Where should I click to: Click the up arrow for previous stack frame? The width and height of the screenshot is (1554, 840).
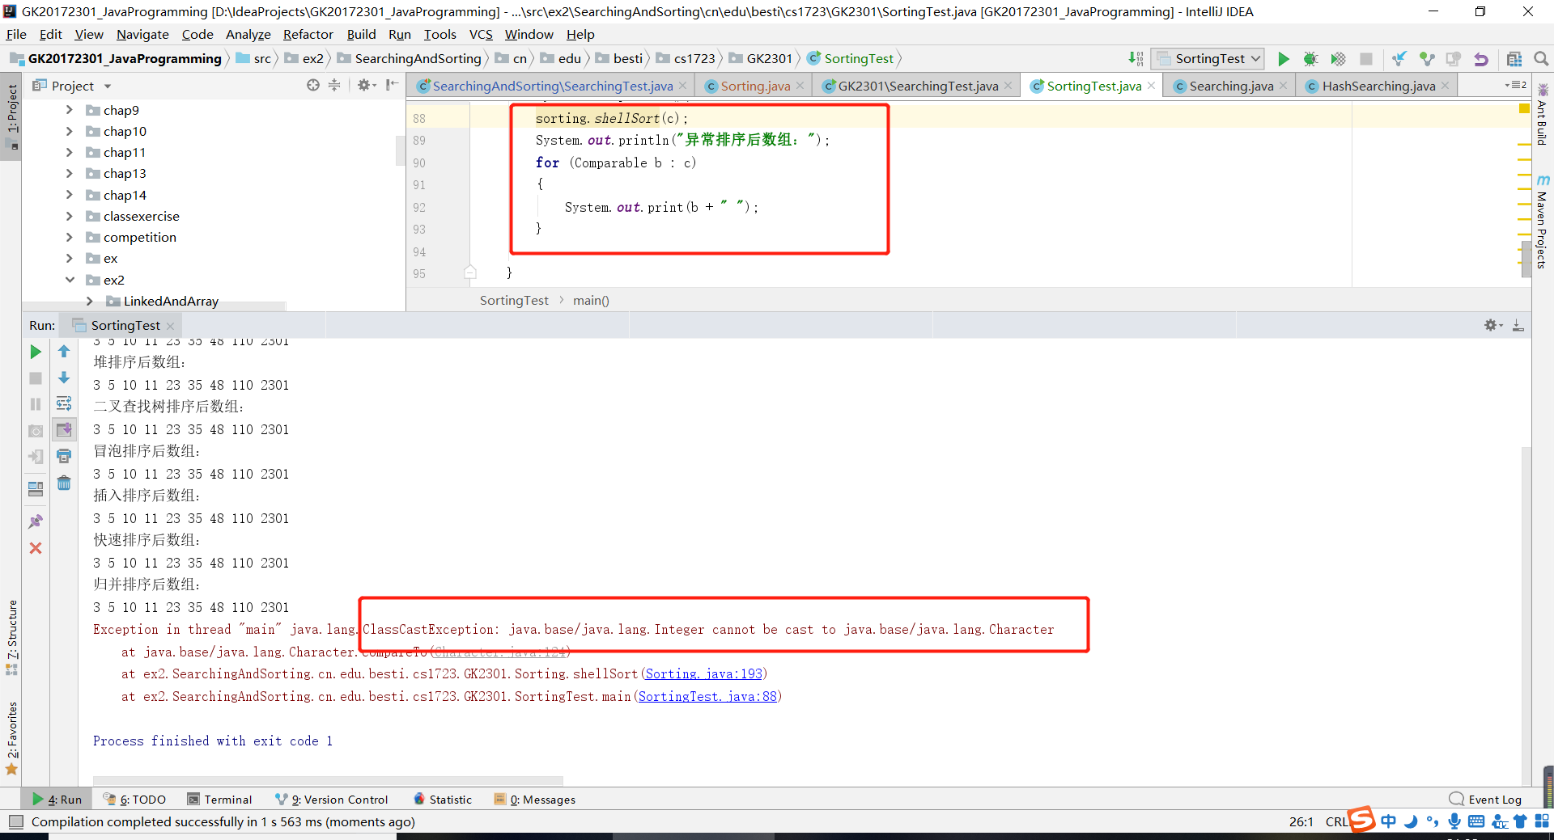(64, 352)
